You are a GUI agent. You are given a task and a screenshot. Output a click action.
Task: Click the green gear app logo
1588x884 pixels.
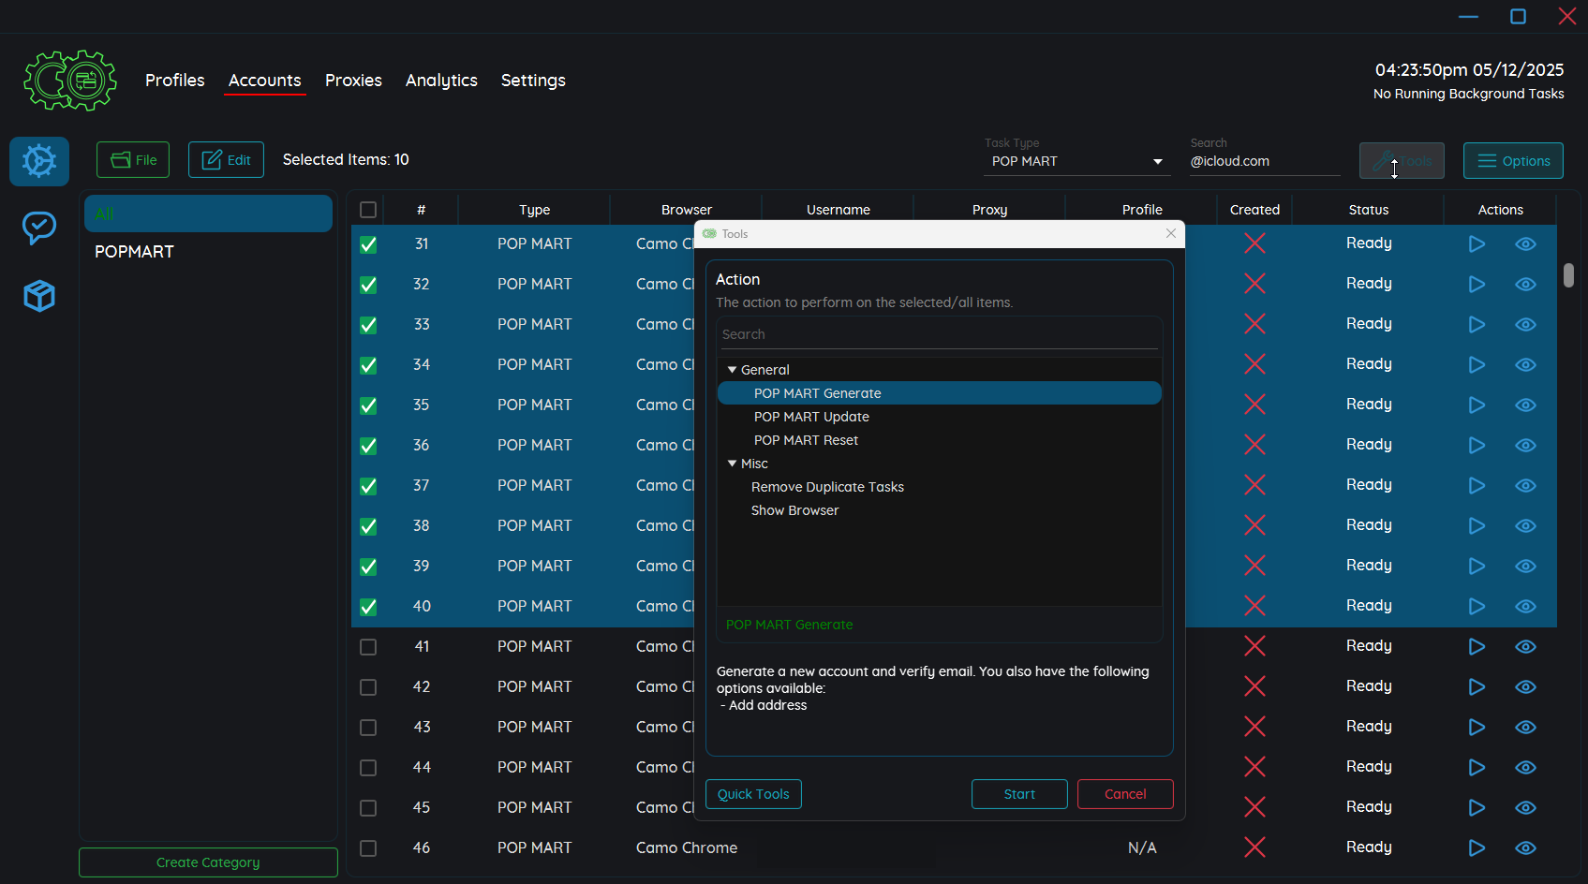(x=70, y=81)
